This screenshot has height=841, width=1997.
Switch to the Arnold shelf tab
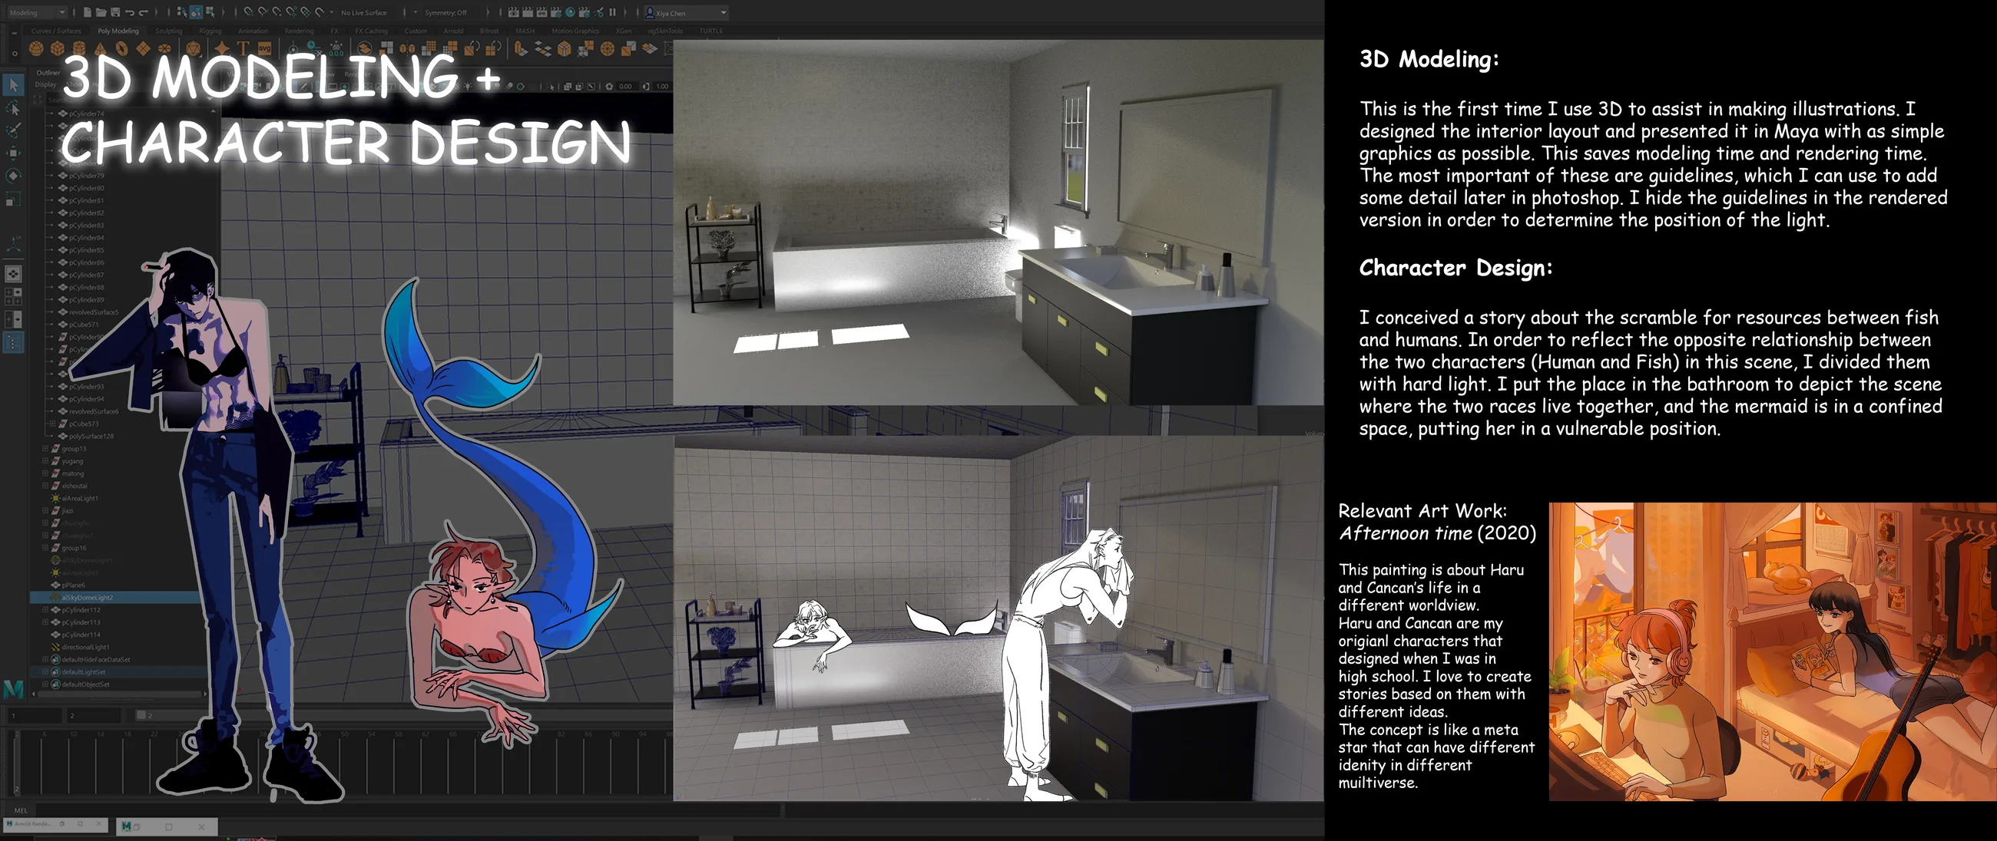pyautogui.click(x=453, y=31)
